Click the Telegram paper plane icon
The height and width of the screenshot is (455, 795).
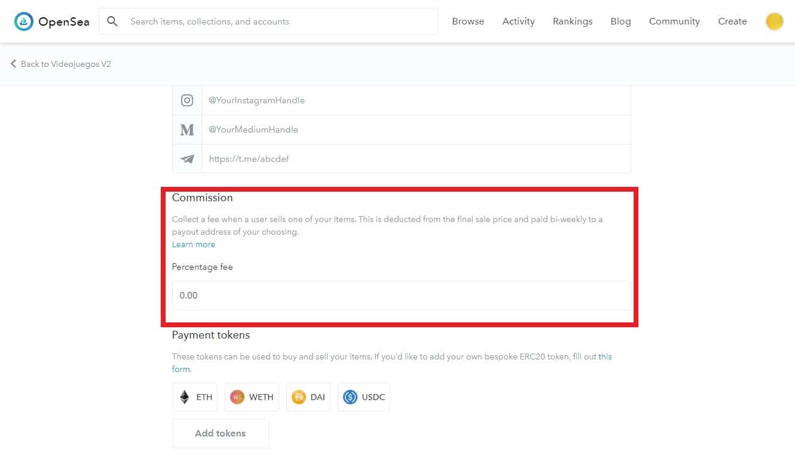click(x=187, y=159)
